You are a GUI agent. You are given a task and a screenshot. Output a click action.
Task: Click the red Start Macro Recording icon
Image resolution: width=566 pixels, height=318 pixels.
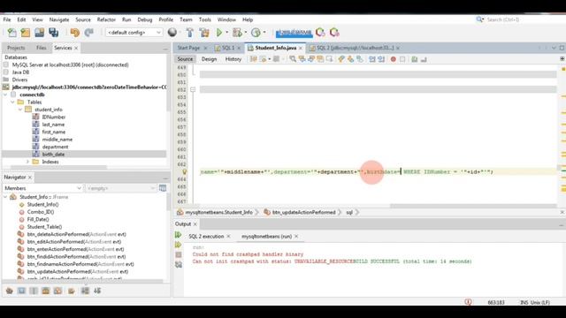[x=393, y=59]
